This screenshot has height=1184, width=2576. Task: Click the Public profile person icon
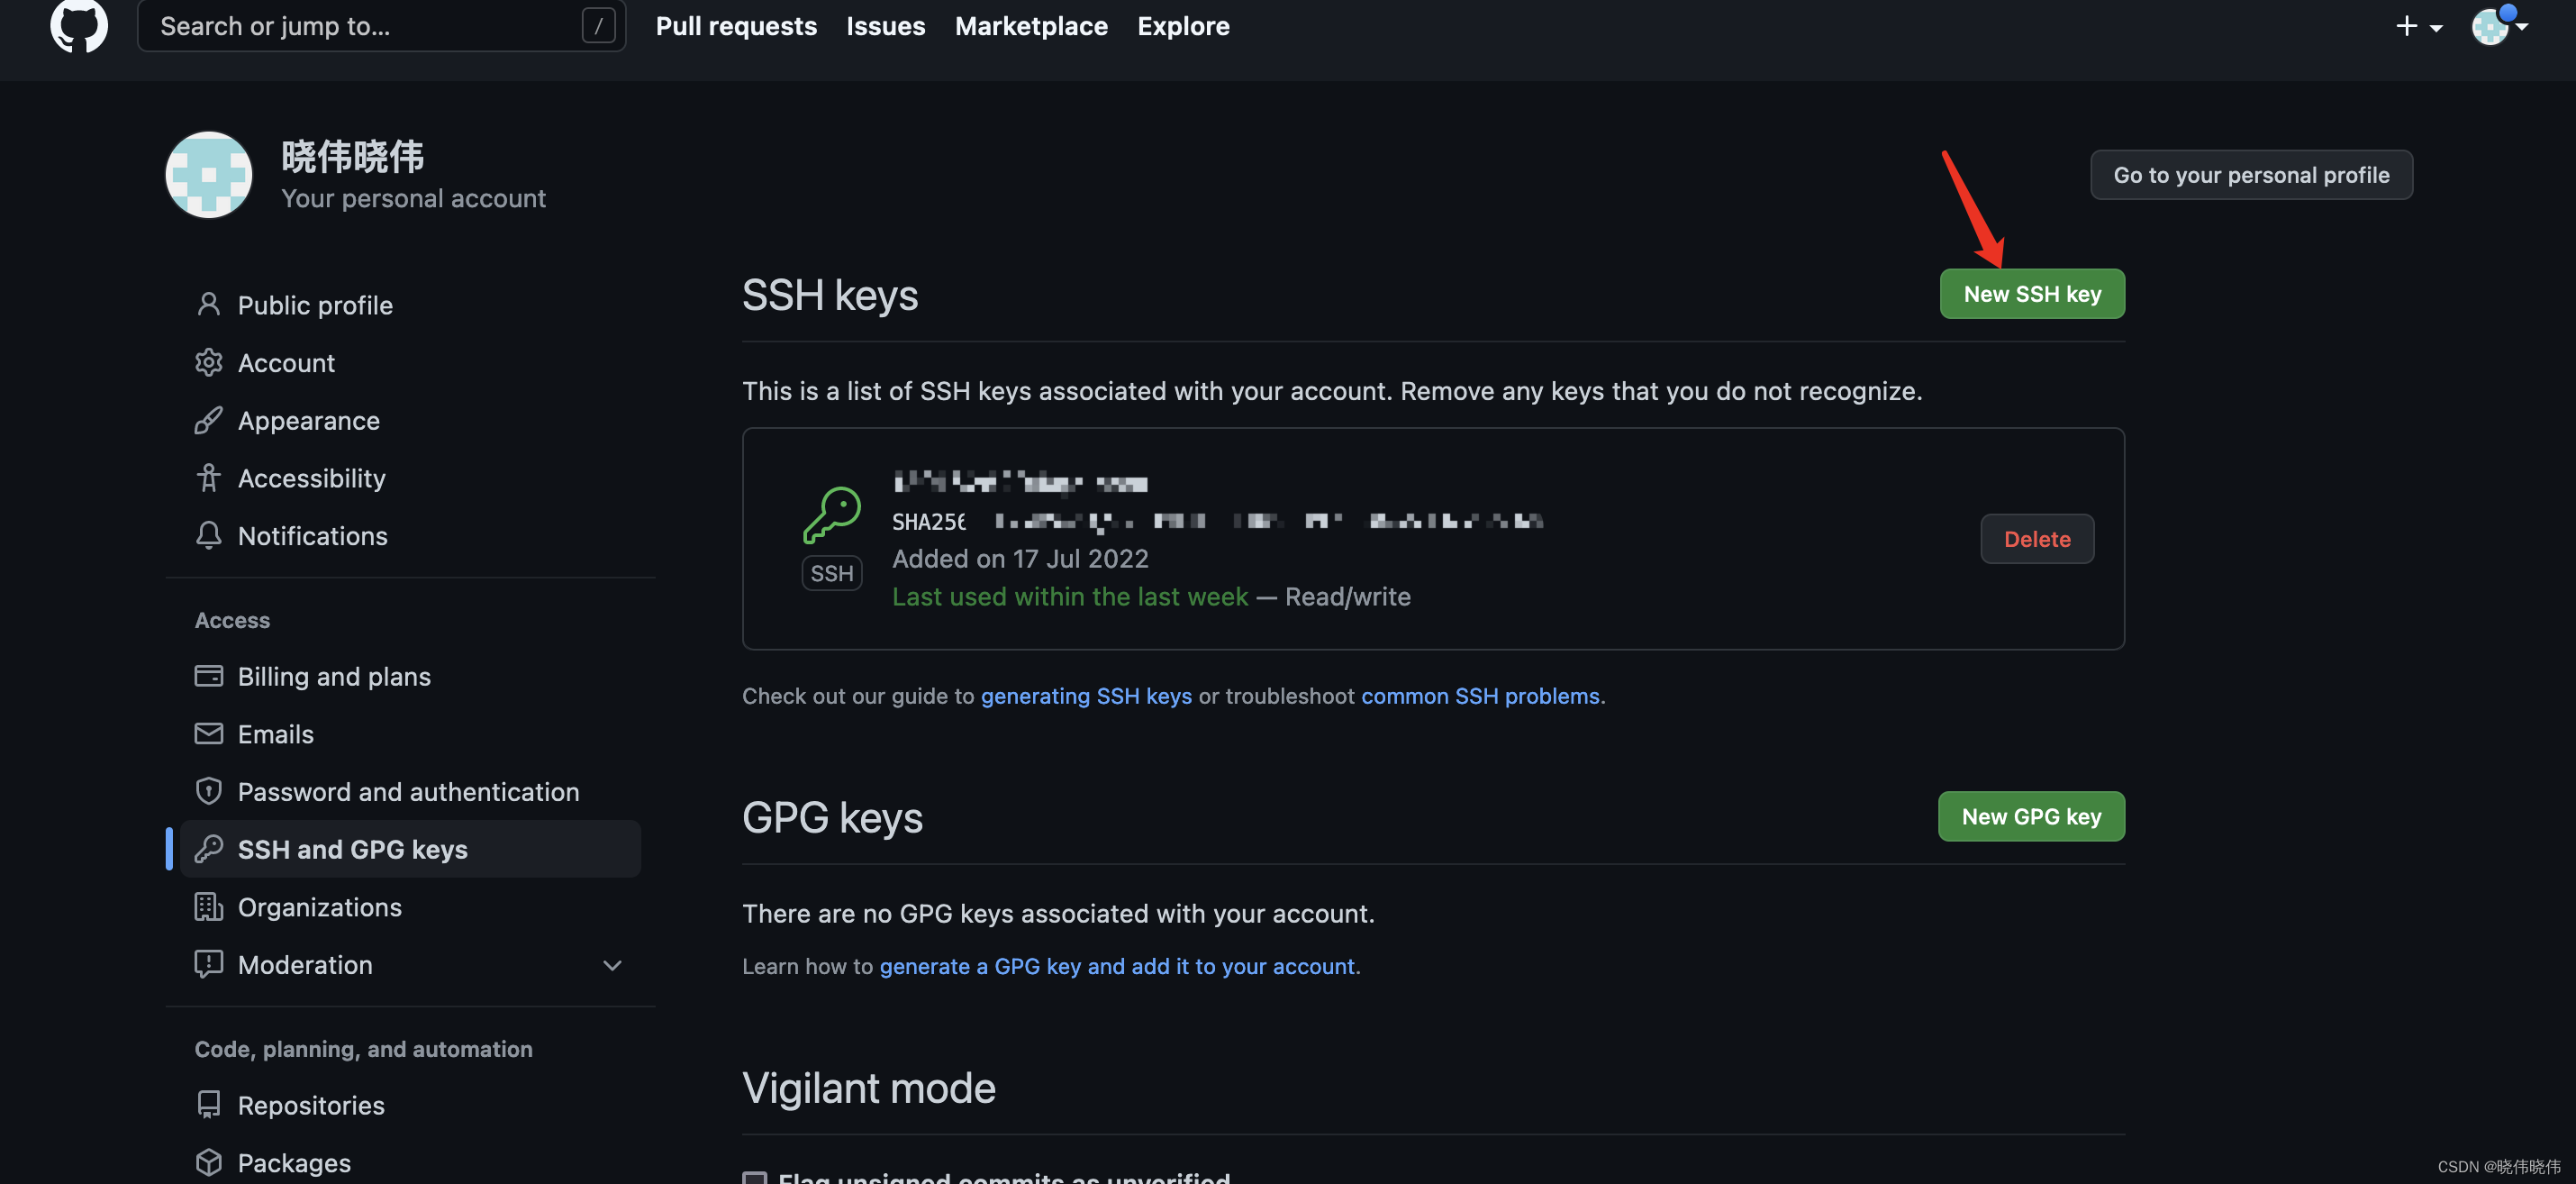pyautogui.click(x=208, y=304)
